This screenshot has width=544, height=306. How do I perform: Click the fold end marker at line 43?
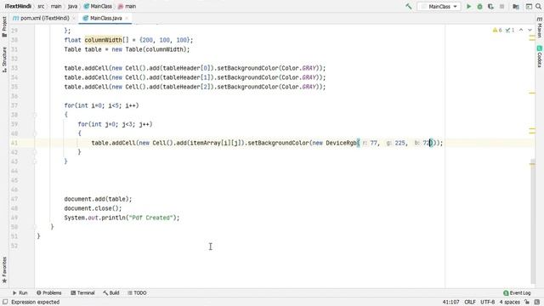[x=35, y=161]
